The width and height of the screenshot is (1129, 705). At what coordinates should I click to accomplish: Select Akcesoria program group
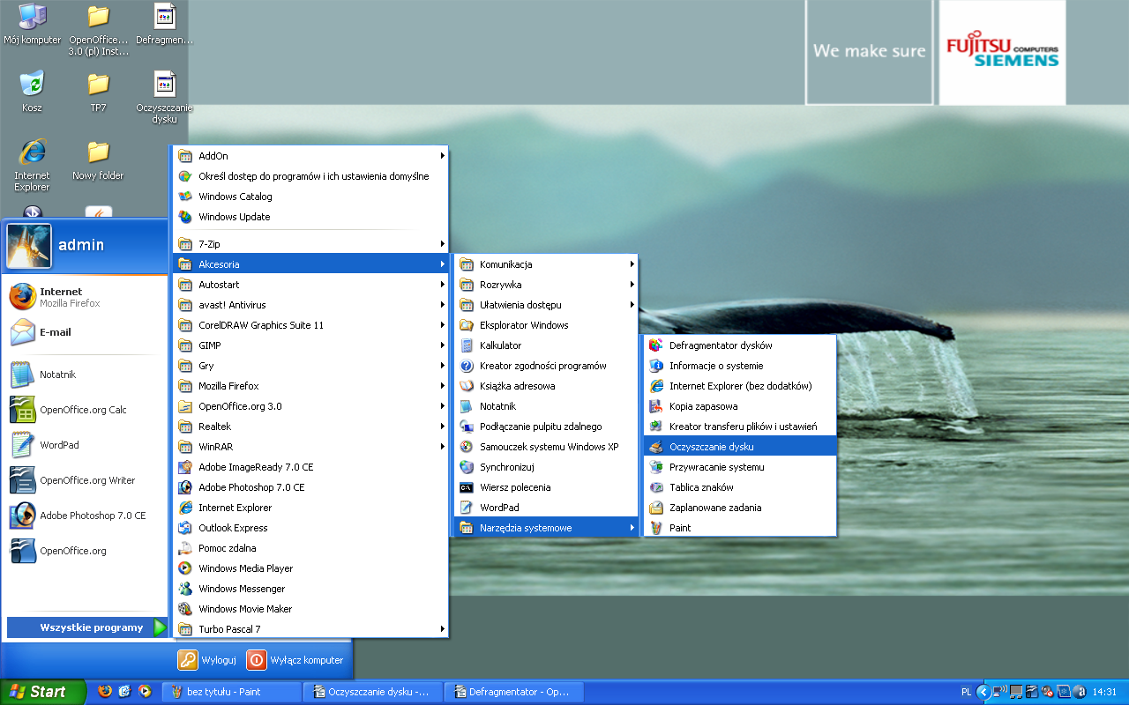310,264
